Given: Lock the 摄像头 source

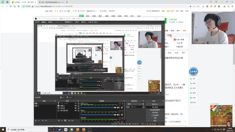Looking at the screenshot, I should (x=78, y=106).
